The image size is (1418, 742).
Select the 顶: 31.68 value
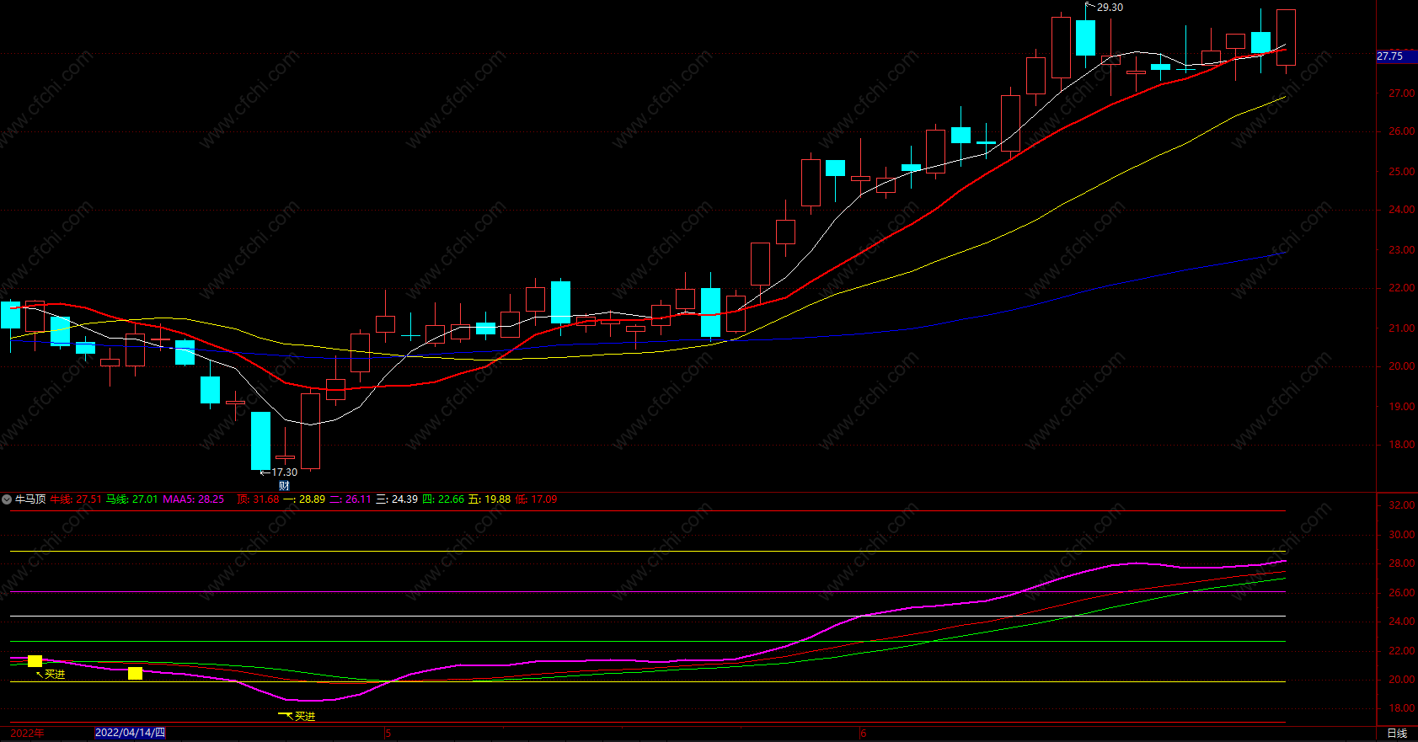coord(258,499)
